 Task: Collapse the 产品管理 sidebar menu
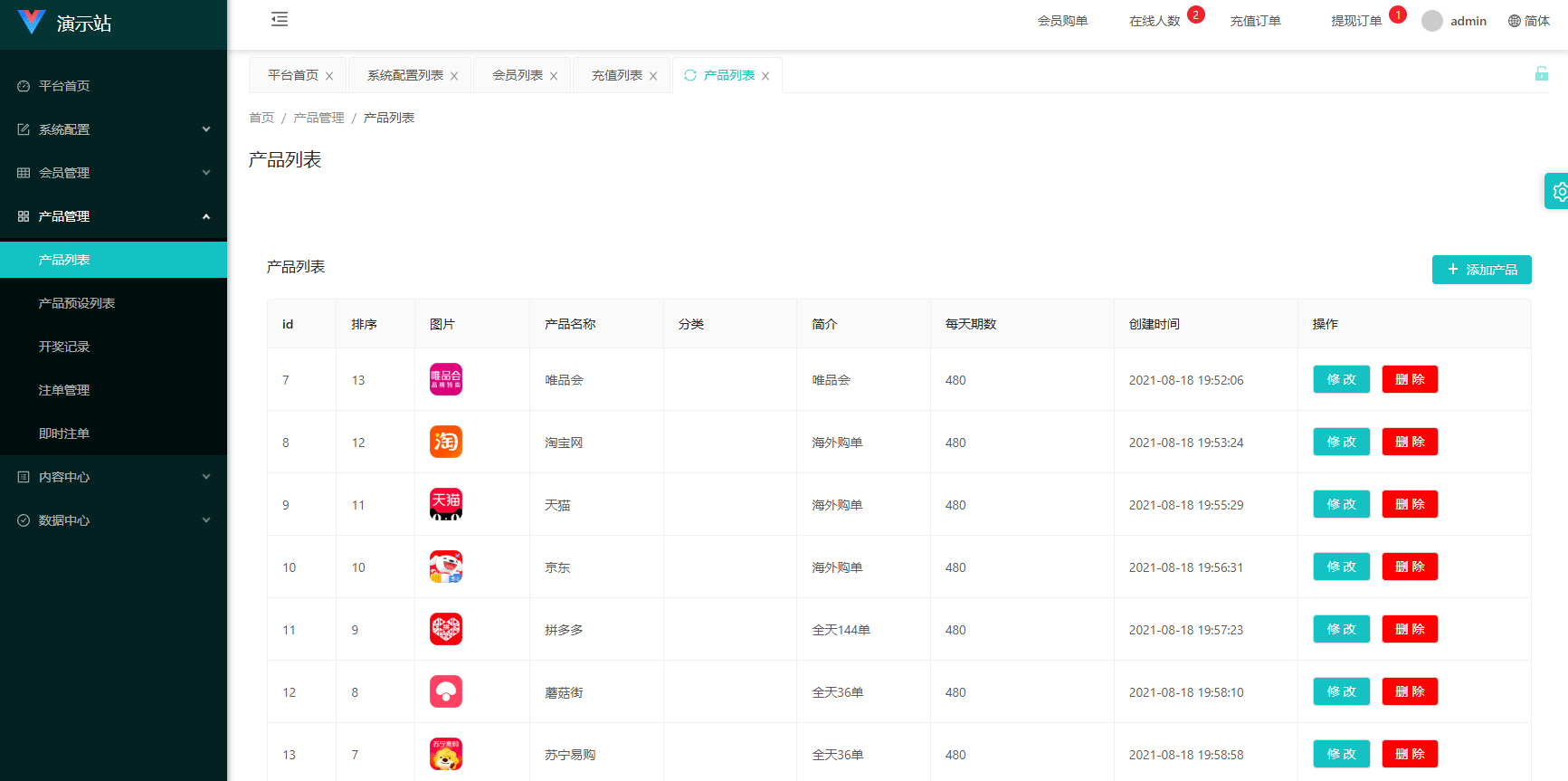click(x=113, y=216)
